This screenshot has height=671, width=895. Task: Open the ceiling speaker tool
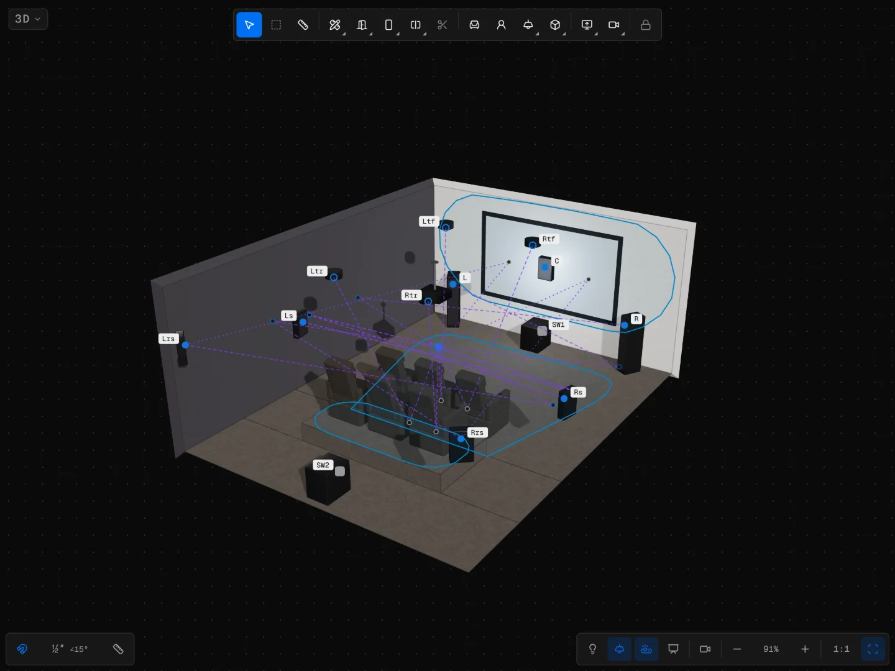[x=528, y=25]
